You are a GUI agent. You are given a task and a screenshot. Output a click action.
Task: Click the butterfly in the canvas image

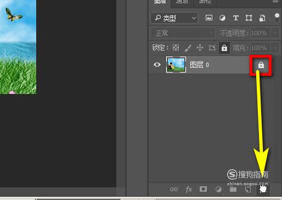[x=13, y=15]
